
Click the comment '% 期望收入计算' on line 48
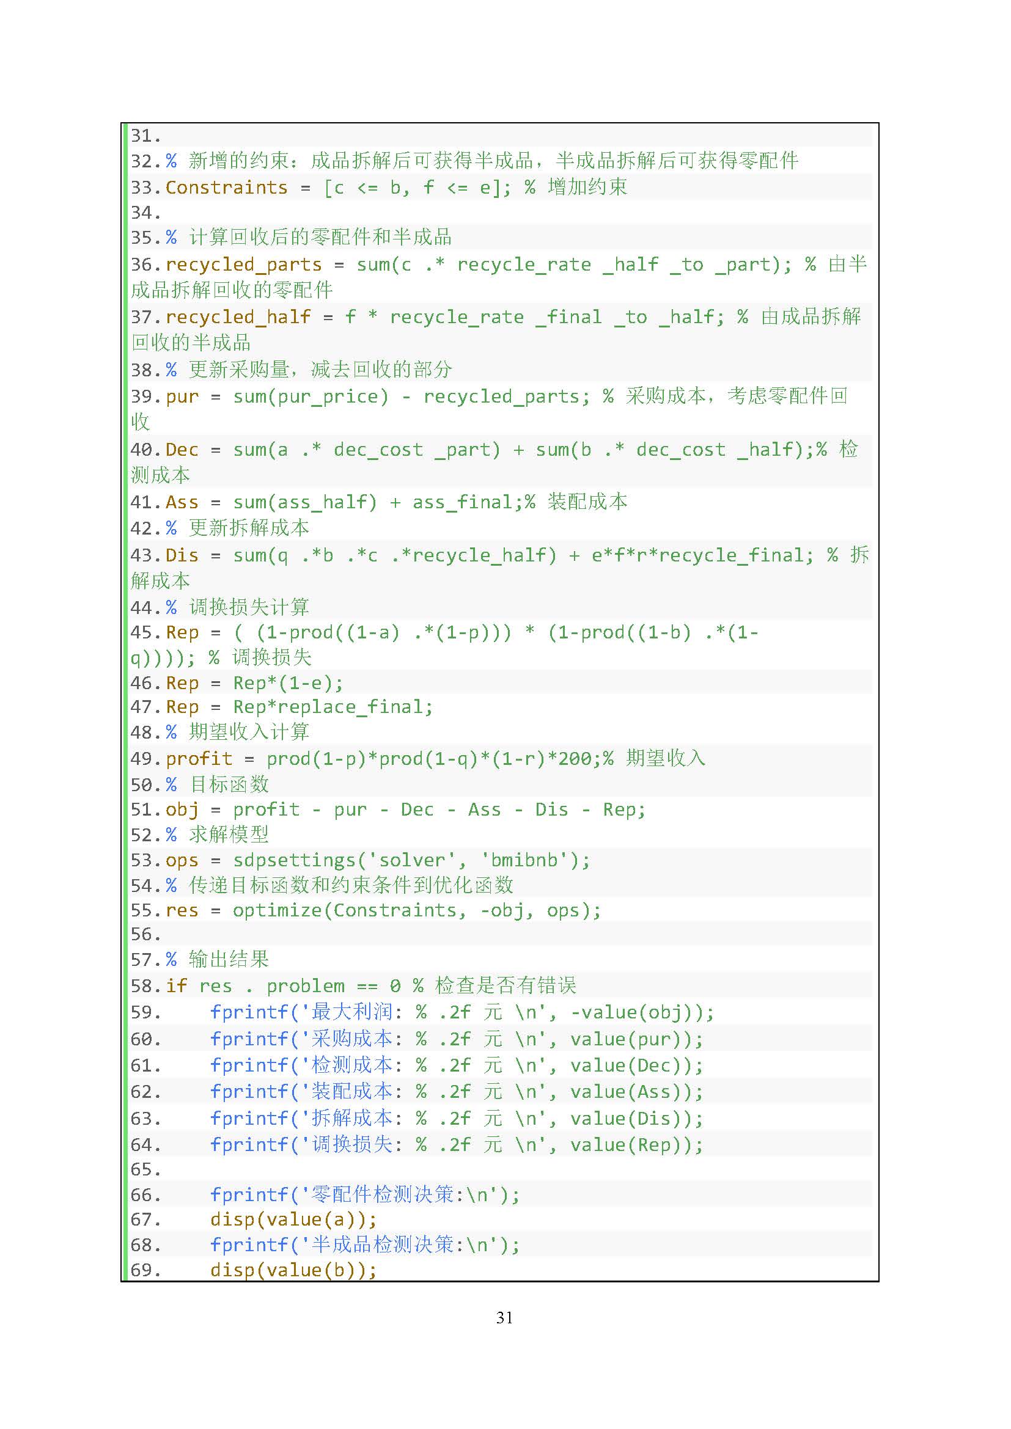pyautogui.click(x=237, y=732)
